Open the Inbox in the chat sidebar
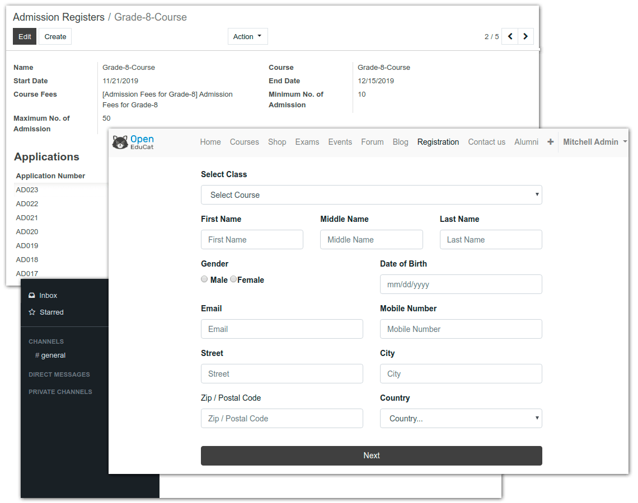638x503 pixels. [44, 295]
